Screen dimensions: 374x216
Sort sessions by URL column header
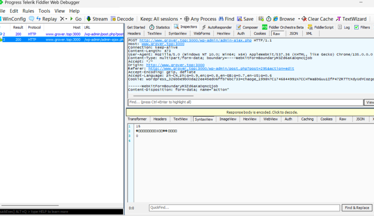tap(103, 27)
